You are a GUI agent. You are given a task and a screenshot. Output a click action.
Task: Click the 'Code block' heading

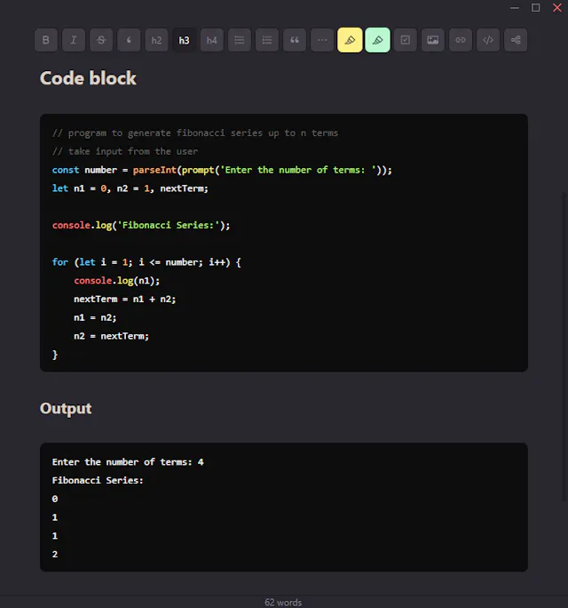pyautogui.click(x=88, y=78)
